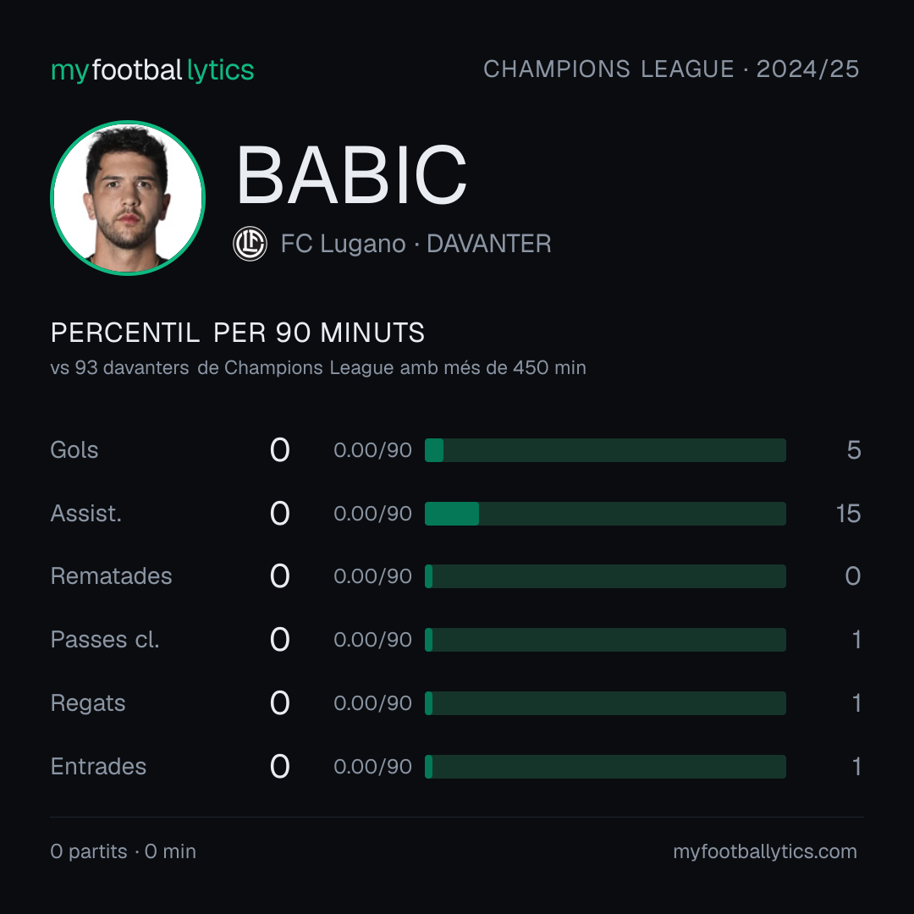Click the Assist. percentile value 15

[848, 514]
